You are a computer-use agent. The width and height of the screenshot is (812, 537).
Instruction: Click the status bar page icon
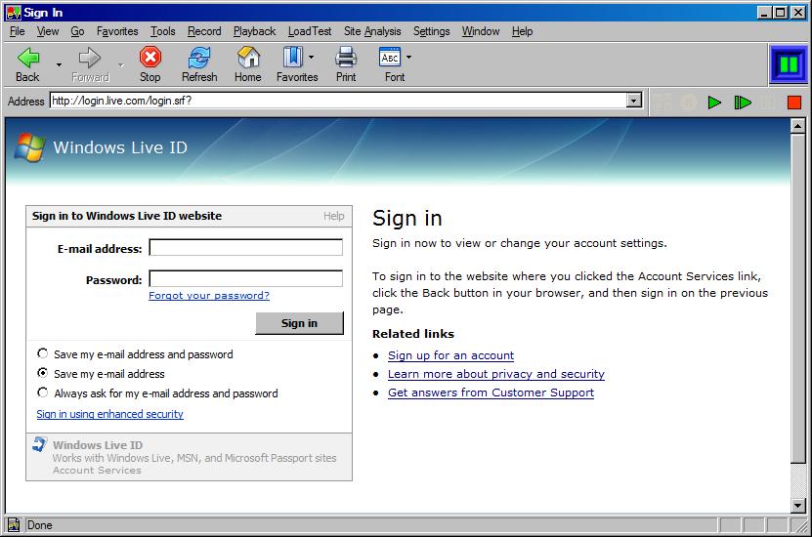(x=14, y=525)
